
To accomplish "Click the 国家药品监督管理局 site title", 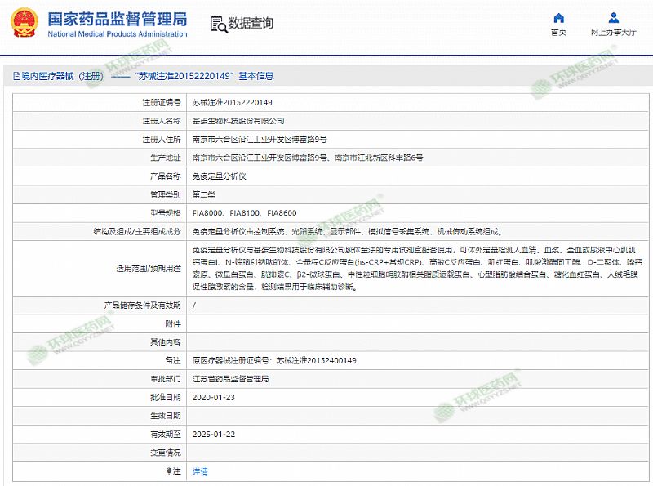I will (x=118, y=18).
